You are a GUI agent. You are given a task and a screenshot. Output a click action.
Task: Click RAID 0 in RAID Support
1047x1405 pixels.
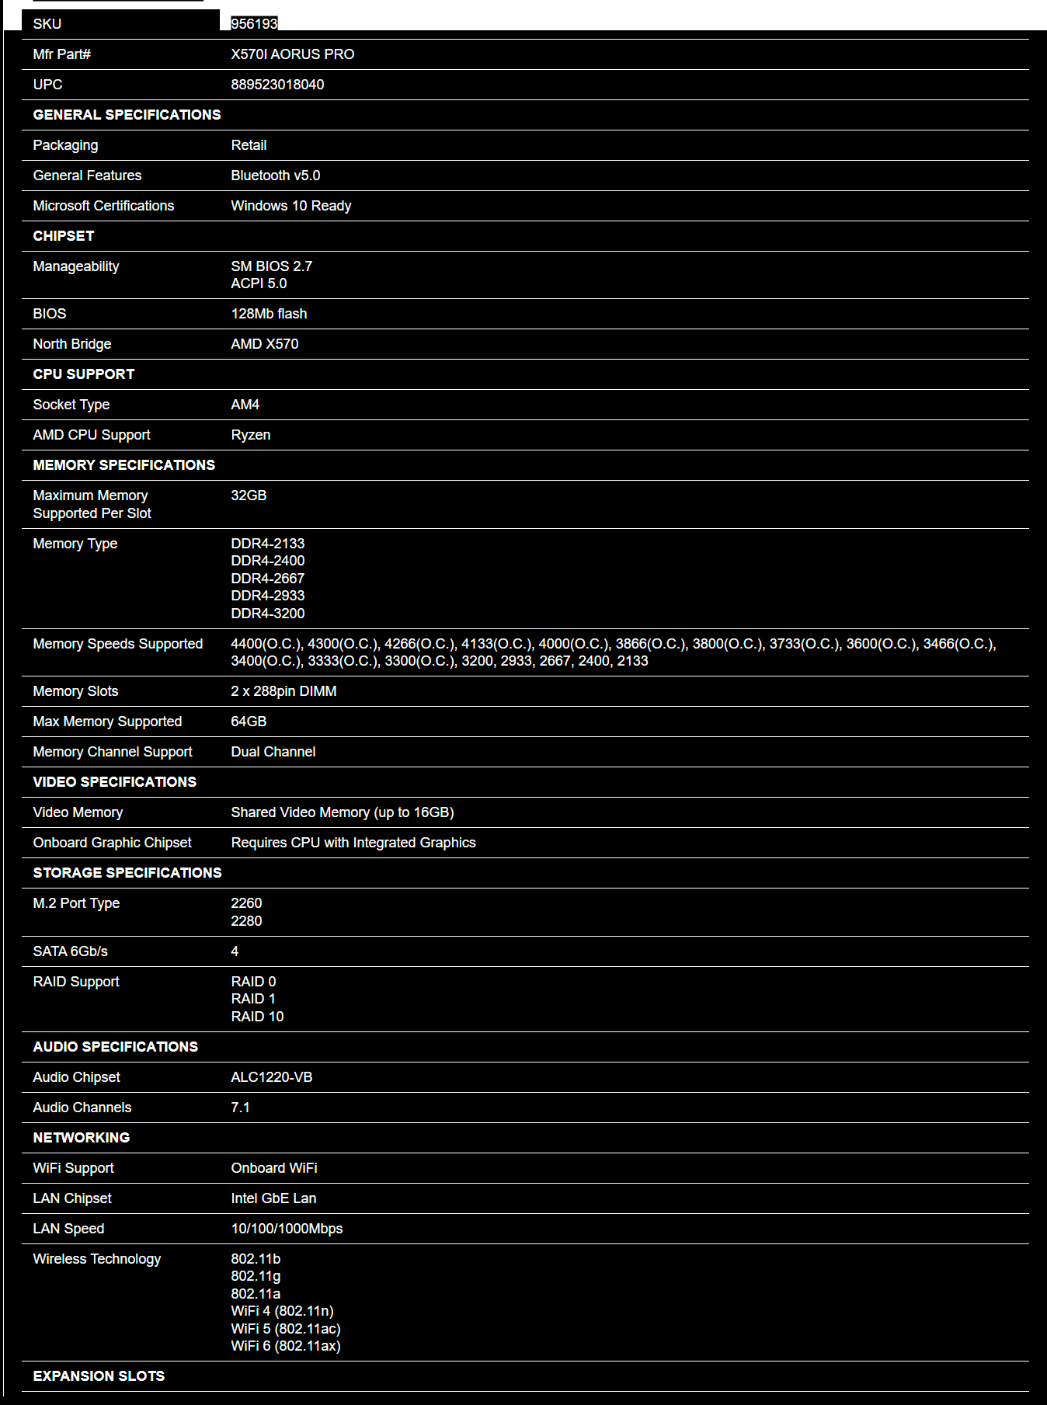(x=253, y=982)
